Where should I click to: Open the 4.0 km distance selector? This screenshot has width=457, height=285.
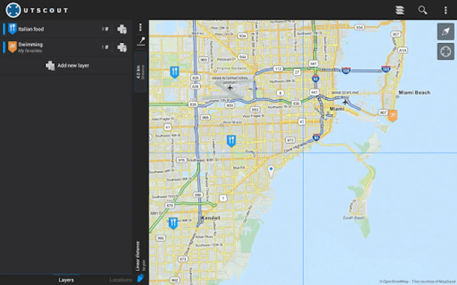140,72
